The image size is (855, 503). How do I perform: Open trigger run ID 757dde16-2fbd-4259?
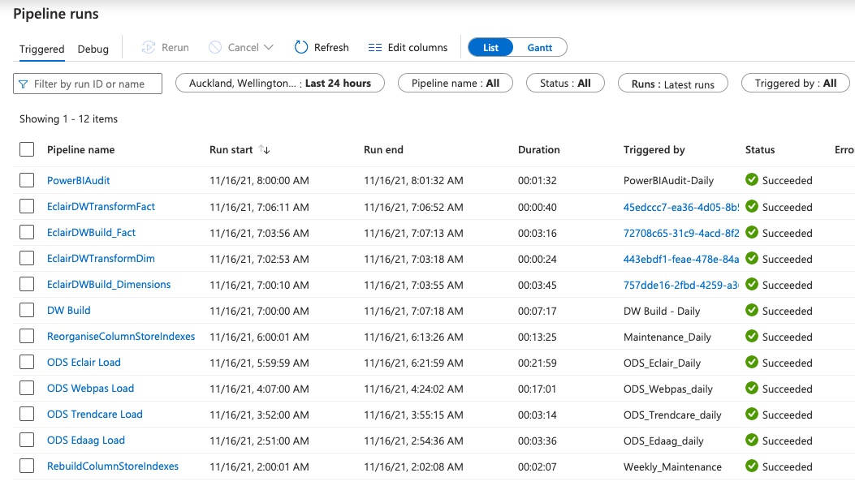click(x=681, y=285)
